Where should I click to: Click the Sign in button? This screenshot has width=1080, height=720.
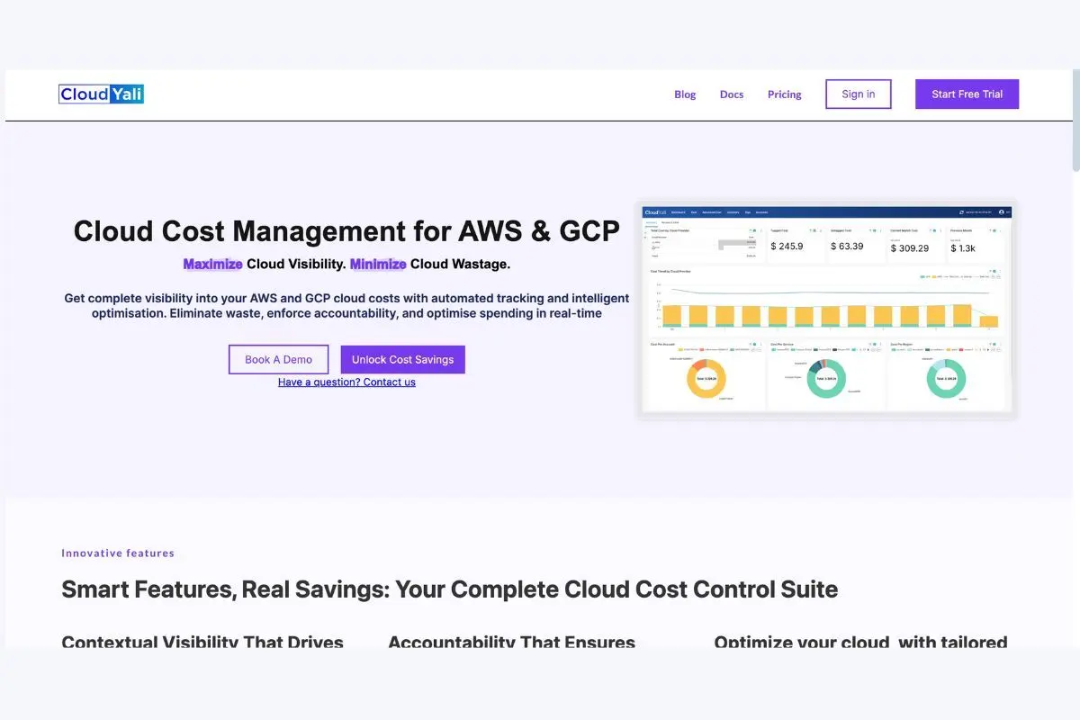(x=859, y=94)
